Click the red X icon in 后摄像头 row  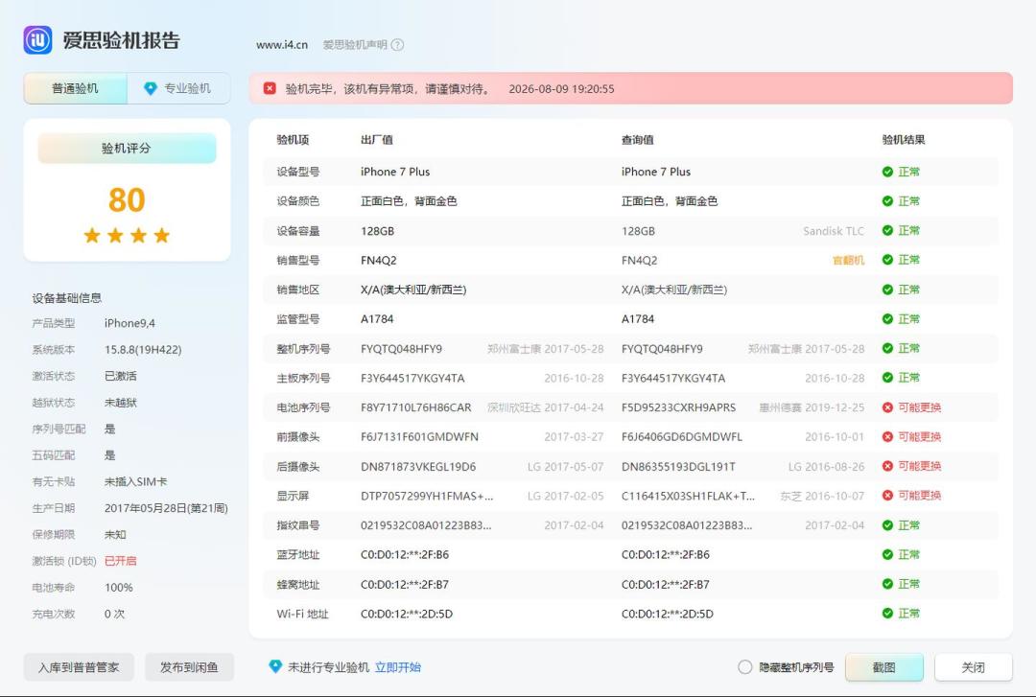887,466
